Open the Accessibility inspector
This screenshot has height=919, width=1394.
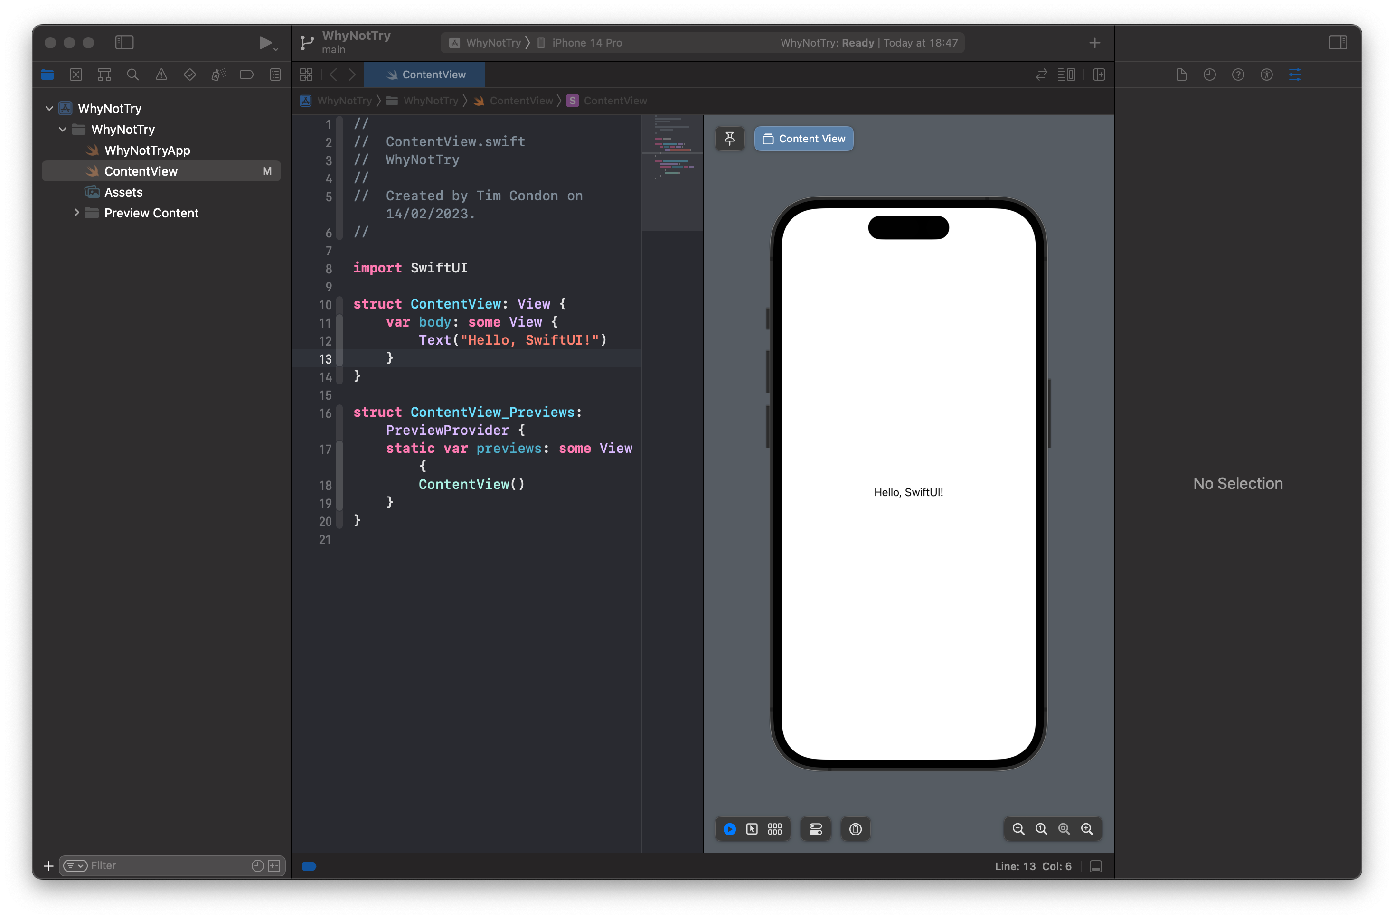click(x=1267, y=75)
